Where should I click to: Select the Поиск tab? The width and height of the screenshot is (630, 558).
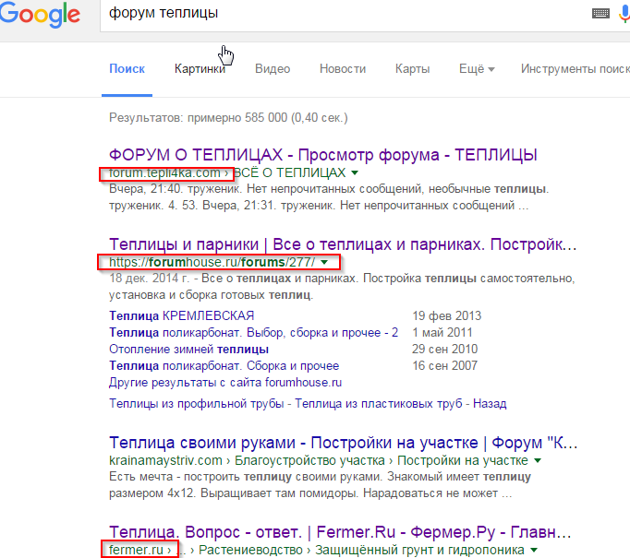tap(127, 68)
